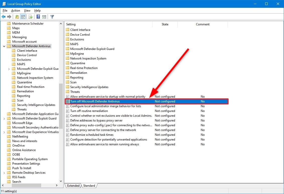This screenshot has height=194, width=284.
Task: Click the tree pane scroll down arrow
Action: click(x=61, y=181)
